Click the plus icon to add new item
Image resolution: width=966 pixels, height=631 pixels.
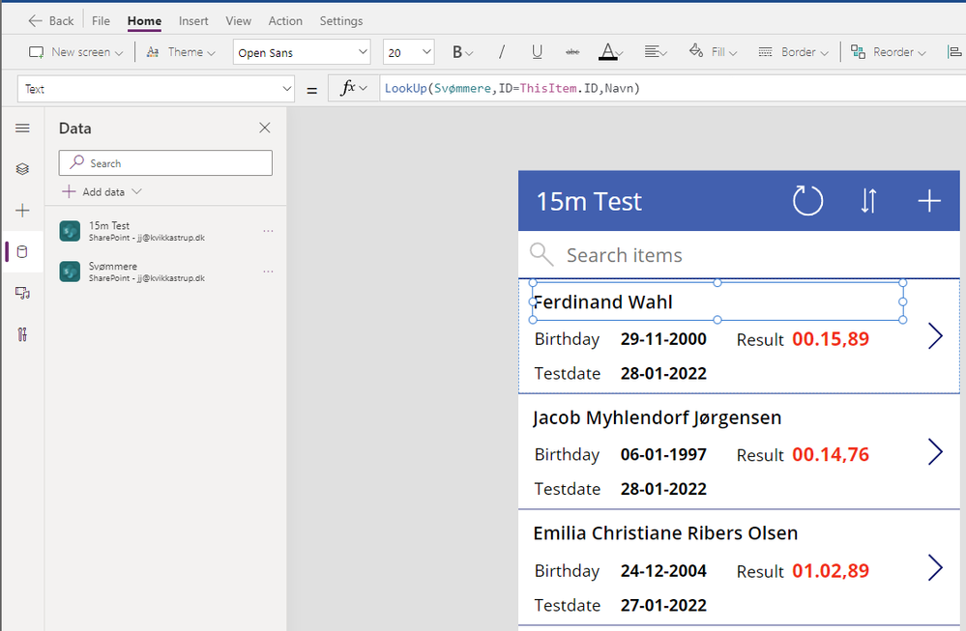point(928,201)
